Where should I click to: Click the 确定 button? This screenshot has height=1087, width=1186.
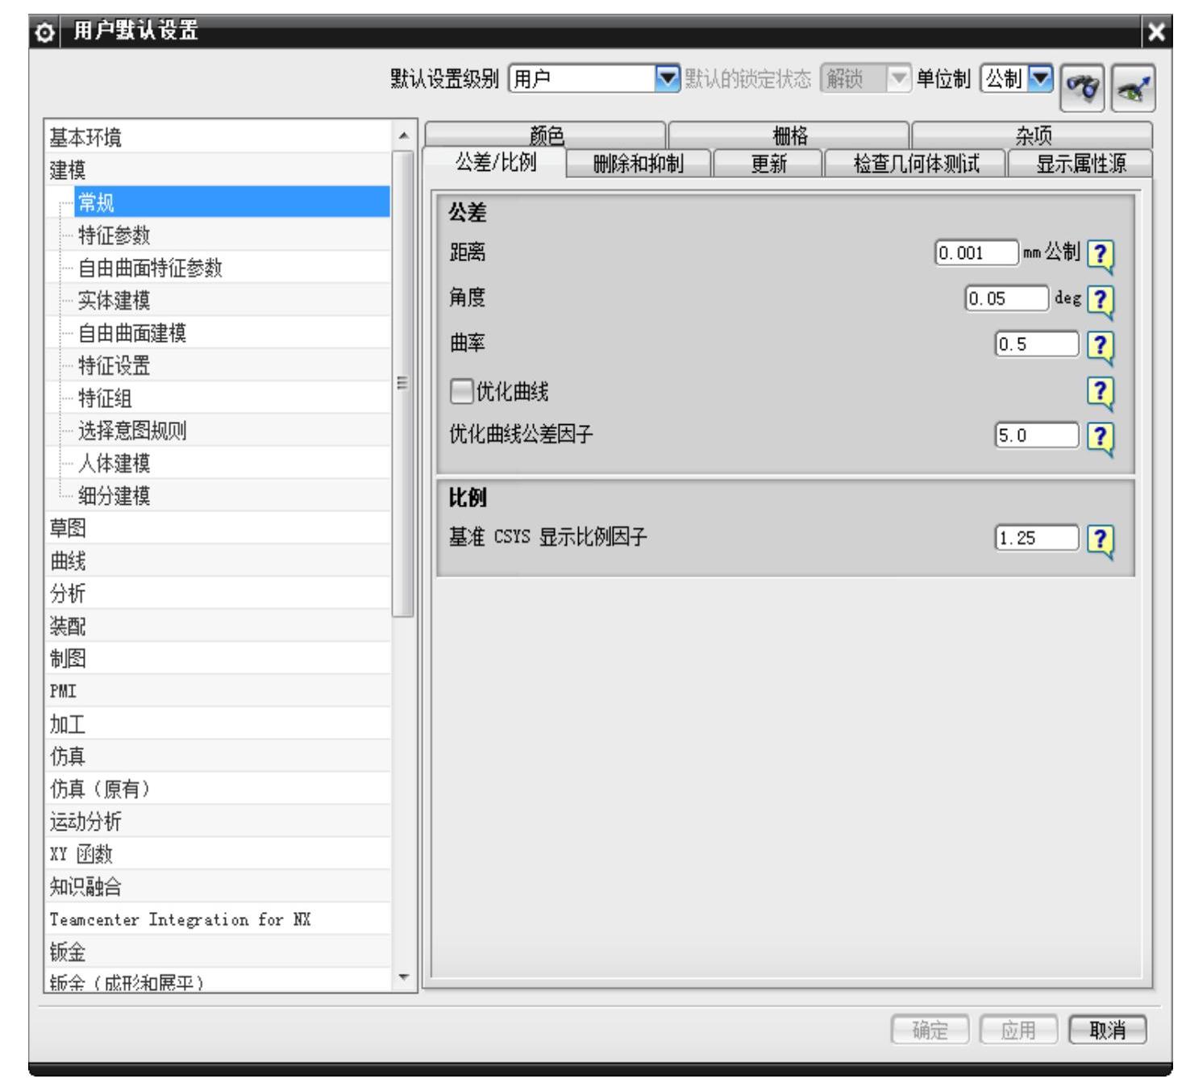pyautogui.click(x=930, y=1030)
